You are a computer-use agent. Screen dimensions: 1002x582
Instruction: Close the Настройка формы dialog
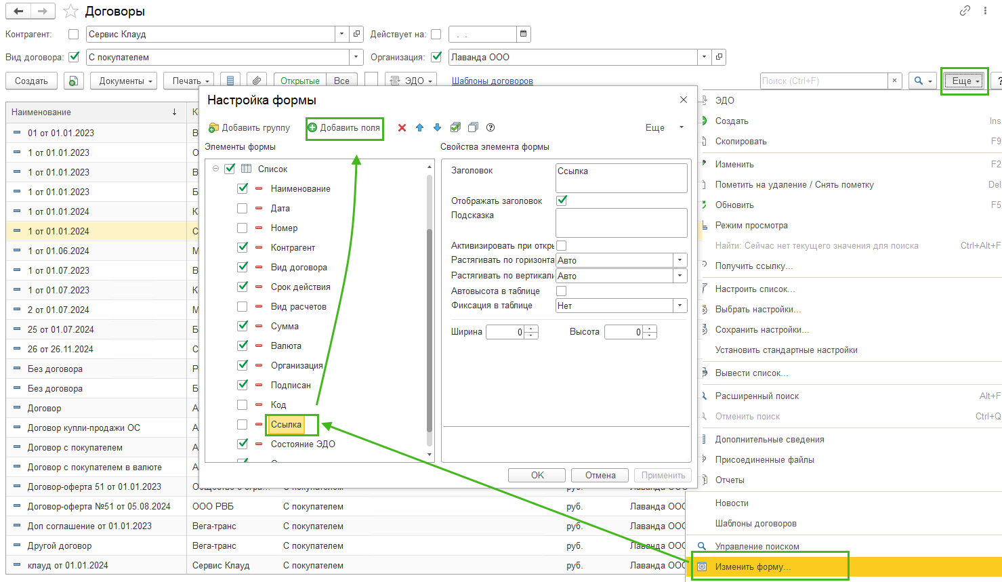[683, 100]
